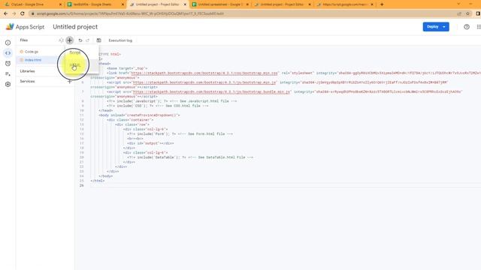Open the Execution log
This screenshot has width=481, height=270.
pyautogui.click(x=120, y=40)
